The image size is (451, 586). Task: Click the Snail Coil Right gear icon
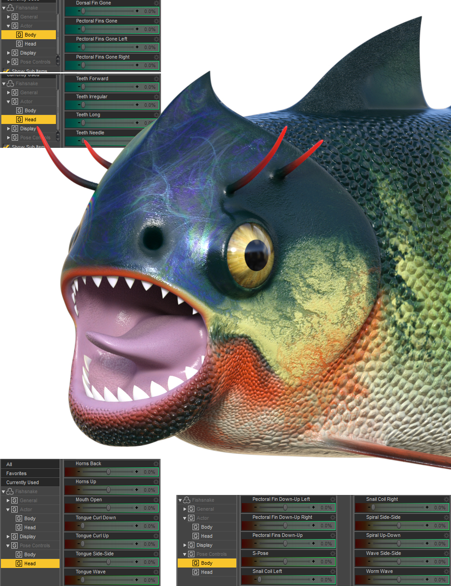click(446, 499)
